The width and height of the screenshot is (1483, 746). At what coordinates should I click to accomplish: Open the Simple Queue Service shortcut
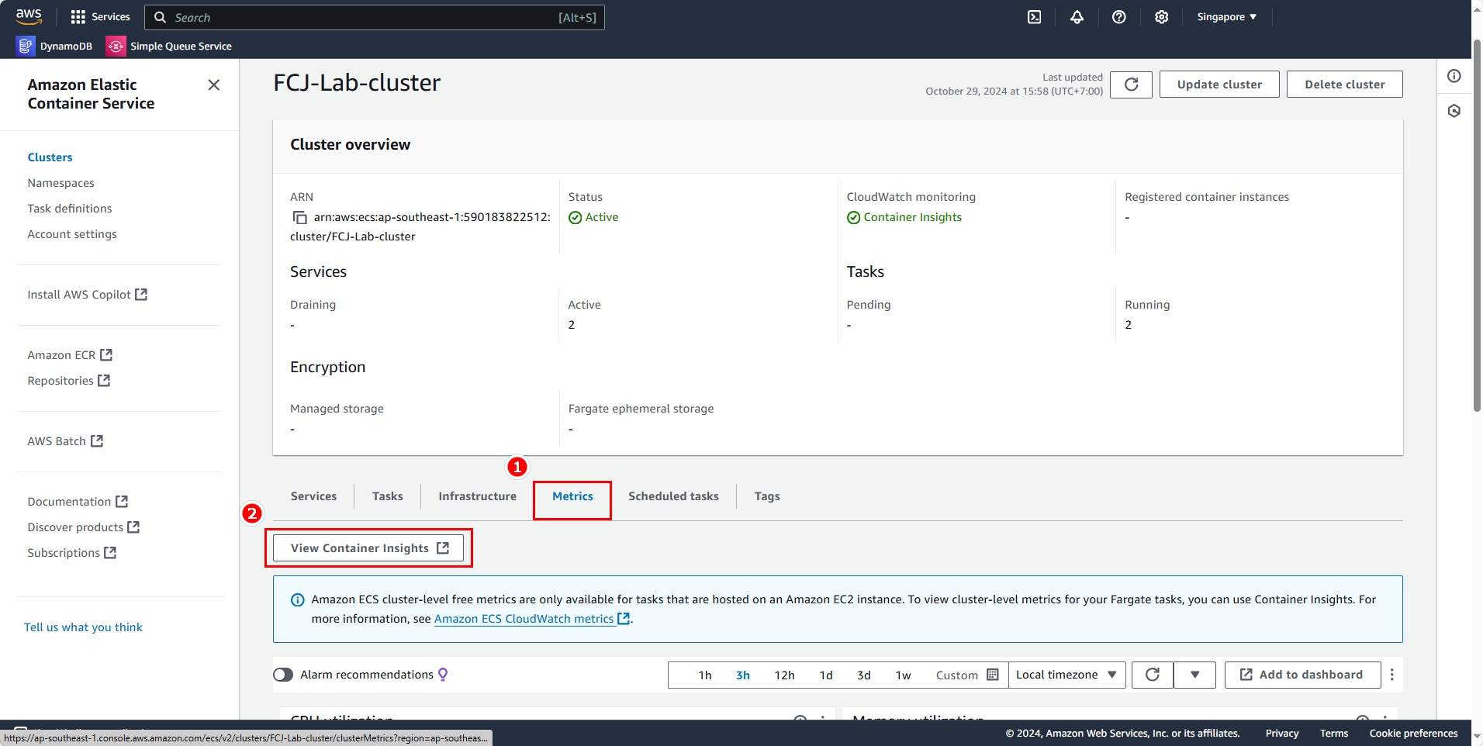[x=169, y=47]
